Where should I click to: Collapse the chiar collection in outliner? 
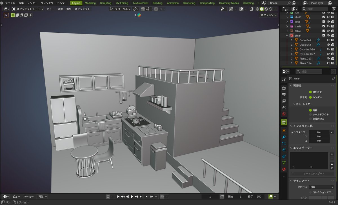tap(287, 35)
